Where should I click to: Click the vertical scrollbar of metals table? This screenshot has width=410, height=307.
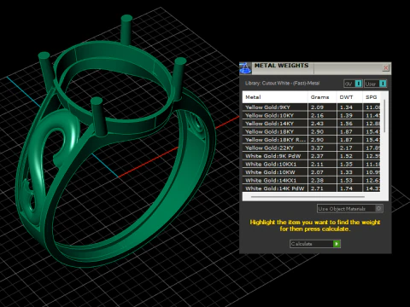point(384,116)
